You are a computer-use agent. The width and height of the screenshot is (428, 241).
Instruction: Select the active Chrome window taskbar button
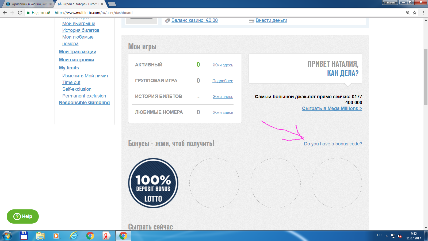[123, 236]
